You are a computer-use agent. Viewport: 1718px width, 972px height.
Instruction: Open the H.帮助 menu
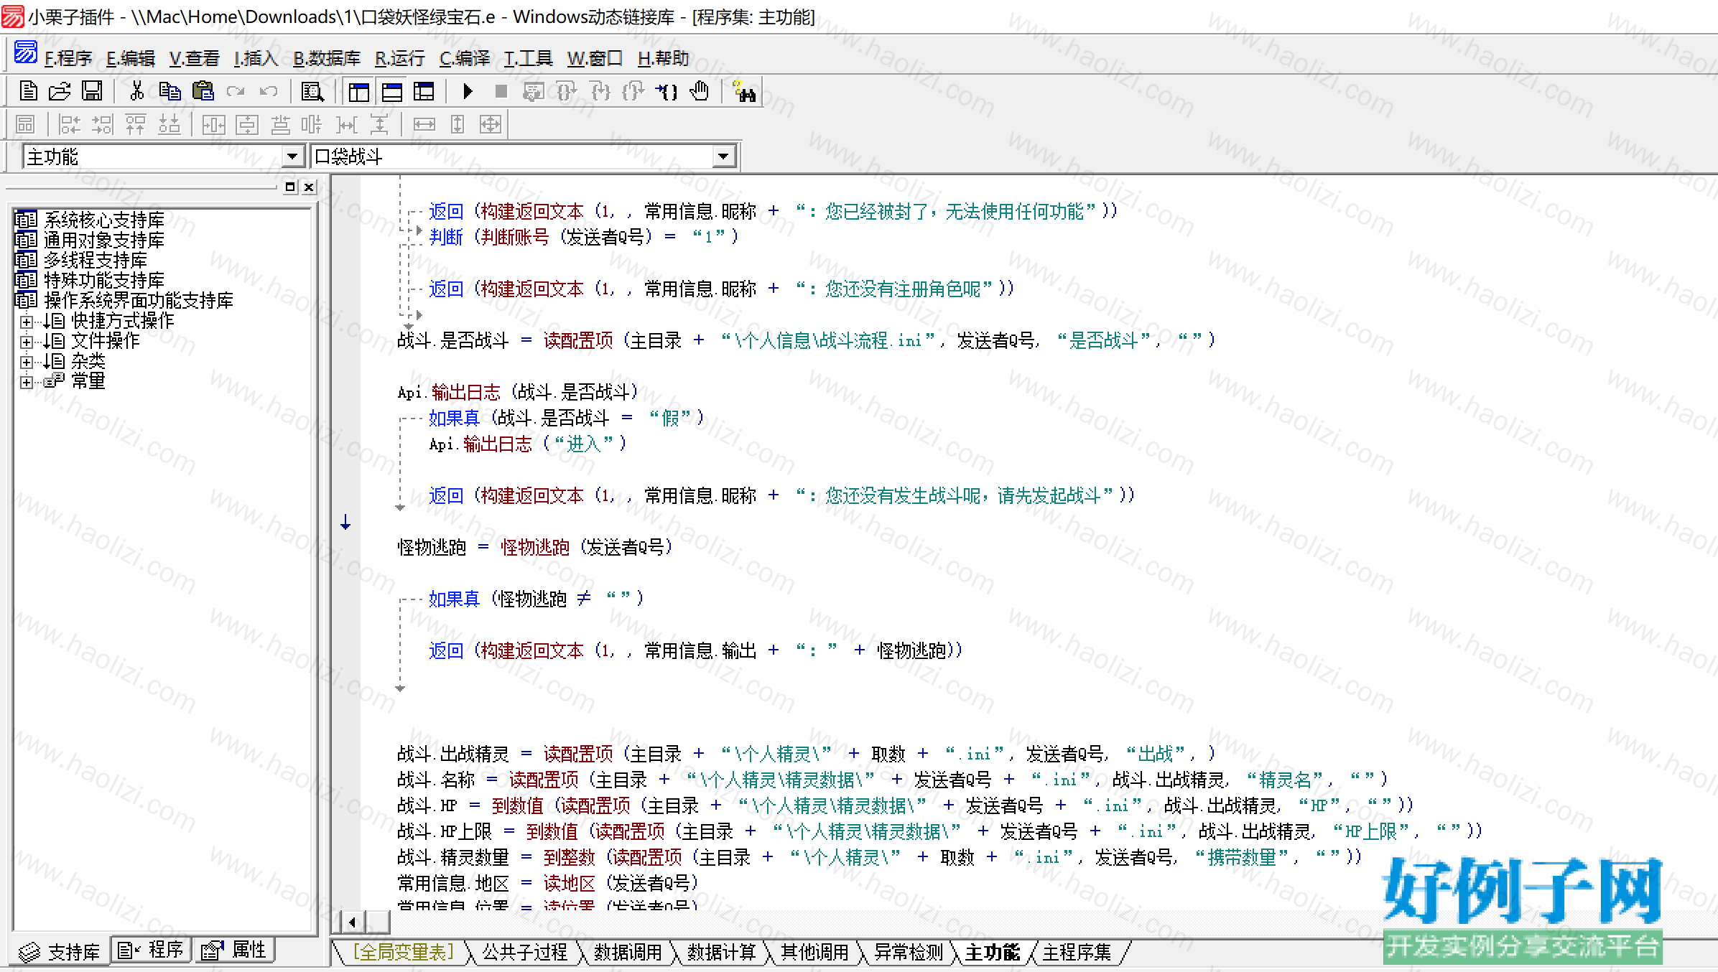tap(664, 58)
